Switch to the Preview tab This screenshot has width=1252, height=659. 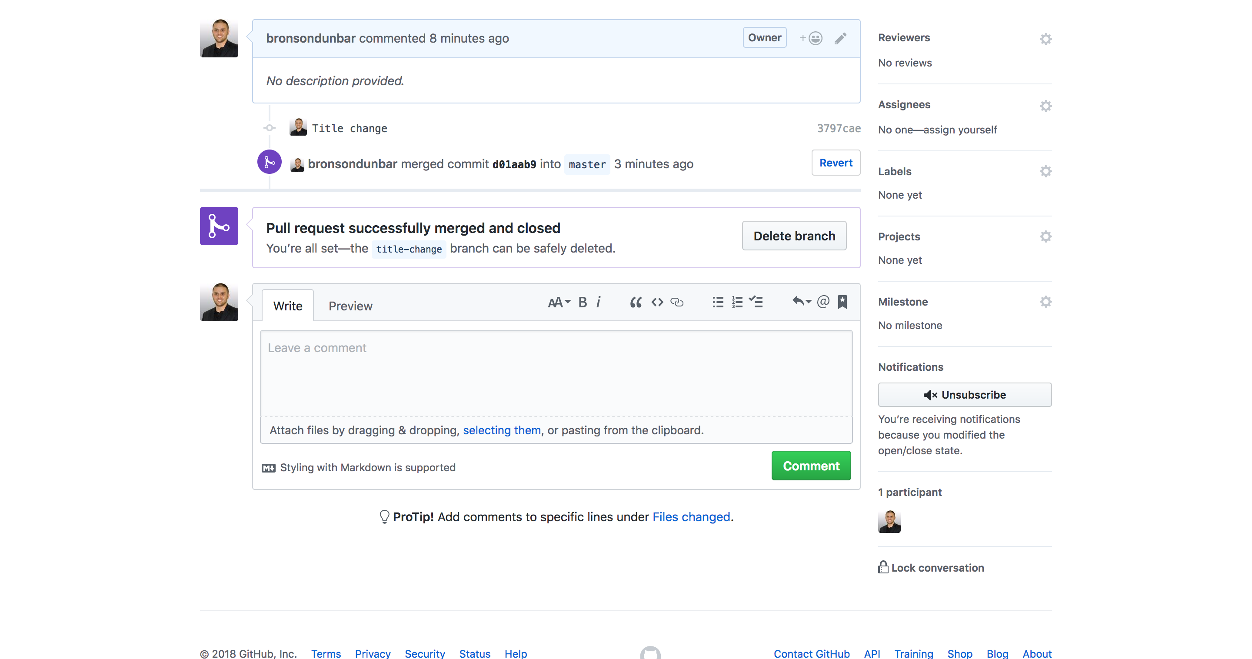(350, 306)
